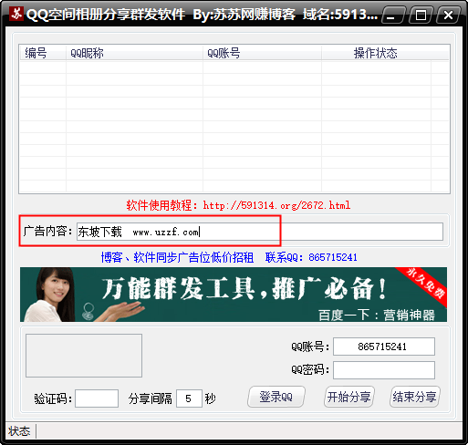Viewport: 468px width, 445px height.
Task: Select the 操作状态 column header
Action: 376,53
